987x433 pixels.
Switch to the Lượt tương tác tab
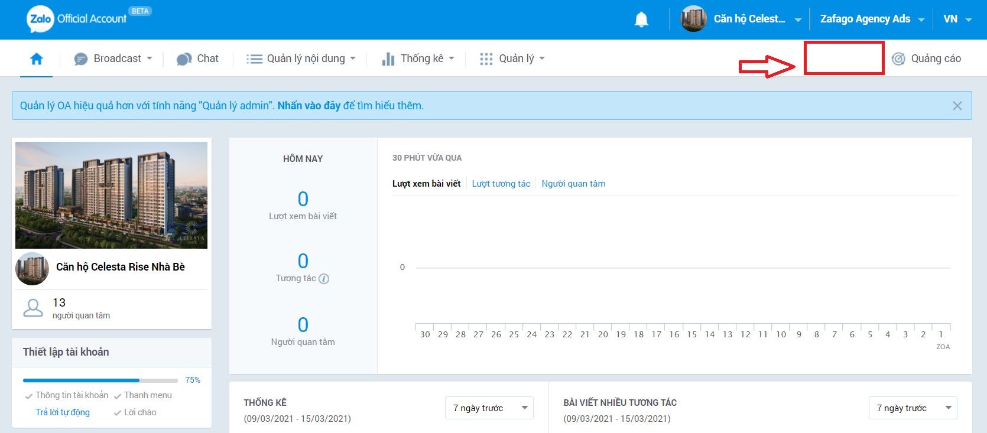[501, 184]
